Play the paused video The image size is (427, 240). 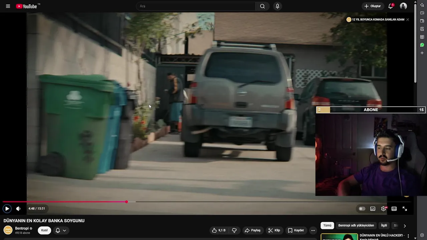coord(7,209)
